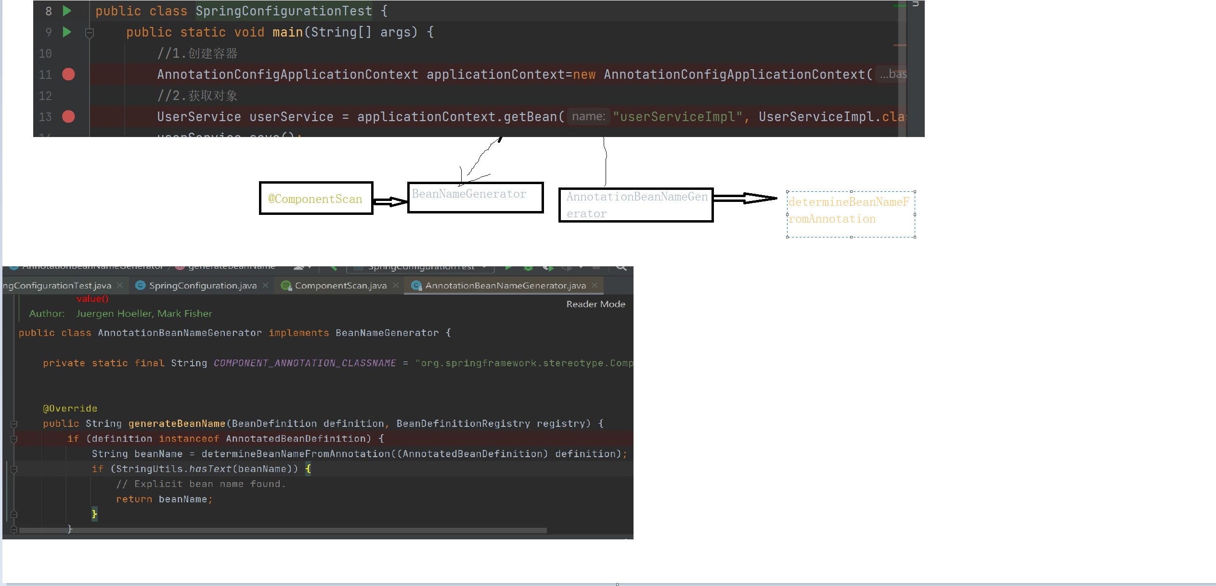This screenshot has width=1216, height=586.
Task: Click the BeanDefinitionRegistry parameter type
Action: (463, 424)
